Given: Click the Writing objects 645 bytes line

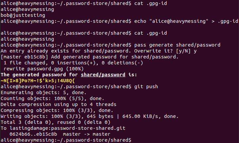Looking at the screenshot, I should [89, 116].
